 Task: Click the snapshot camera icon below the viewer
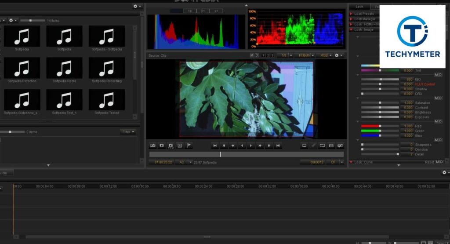[162, 146]
